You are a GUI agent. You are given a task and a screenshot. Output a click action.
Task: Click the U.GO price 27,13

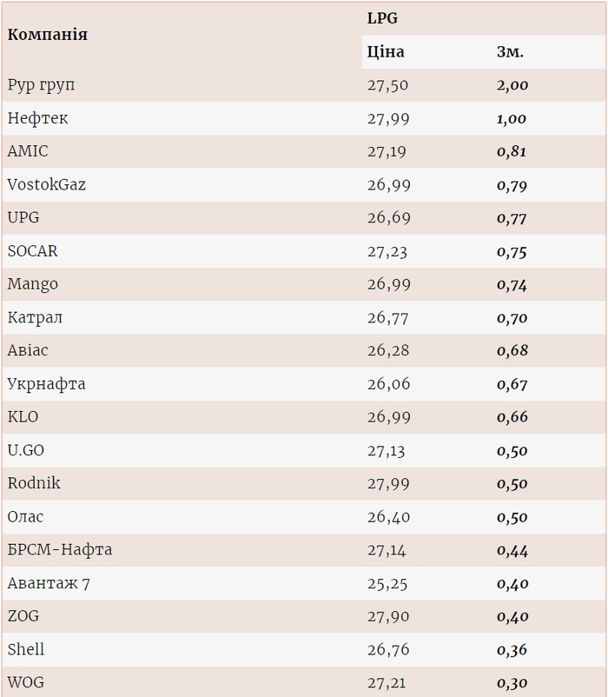point(387,451)
